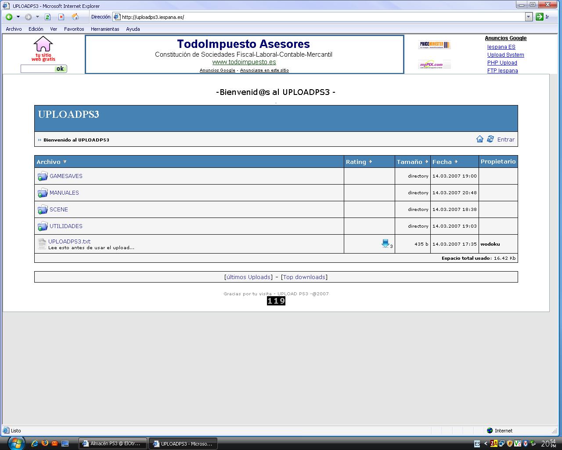
Task: Sort the file list by Tamaño column
Action: [x=412, y=162]
